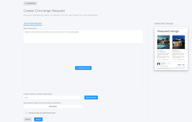Expand the selected design preview icon
The width and height of the screenshot is (192, 122).
click(186, 73)
